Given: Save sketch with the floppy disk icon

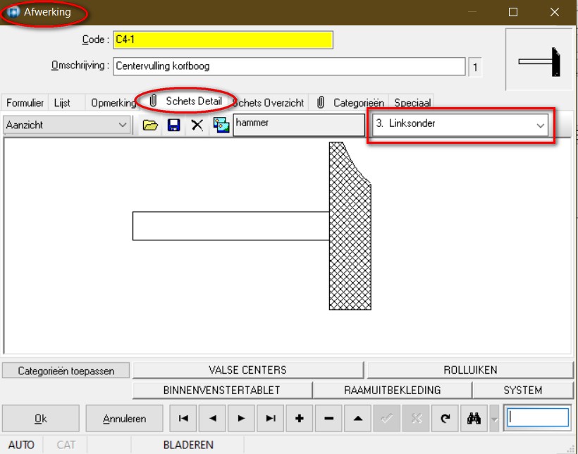Looking at the screenshot, I should (x=173, y=125).
